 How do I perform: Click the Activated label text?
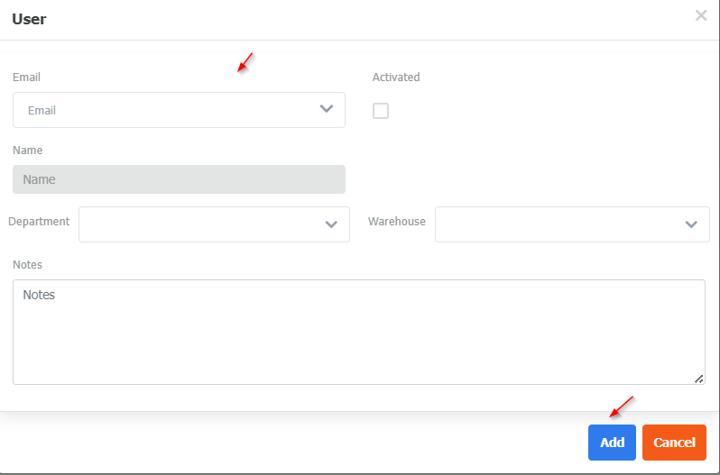click(x=396, y=78)
